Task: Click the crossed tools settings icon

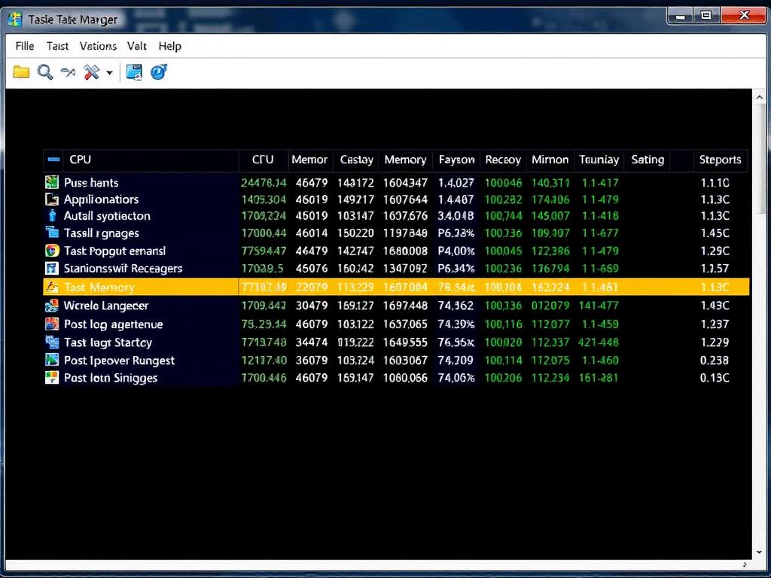Action: [91, 72]
